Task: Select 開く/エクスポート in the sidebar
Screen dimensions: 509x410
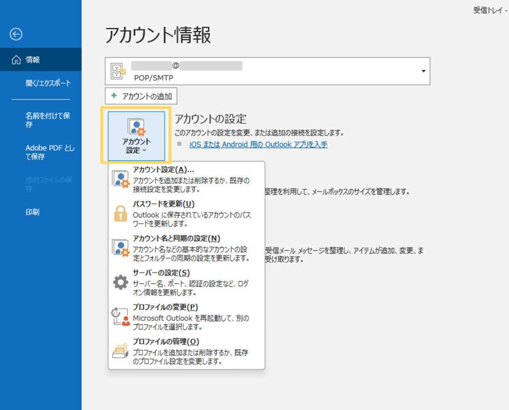Action: (x=48, y=83)
